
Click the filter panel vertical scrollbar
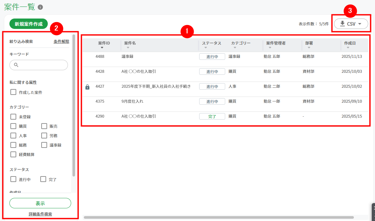click(74, 106)
